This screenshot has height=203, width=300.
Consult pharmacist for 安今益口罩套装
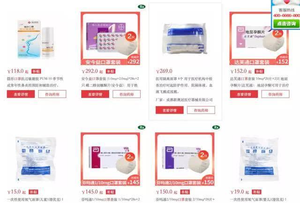(127, 94)
